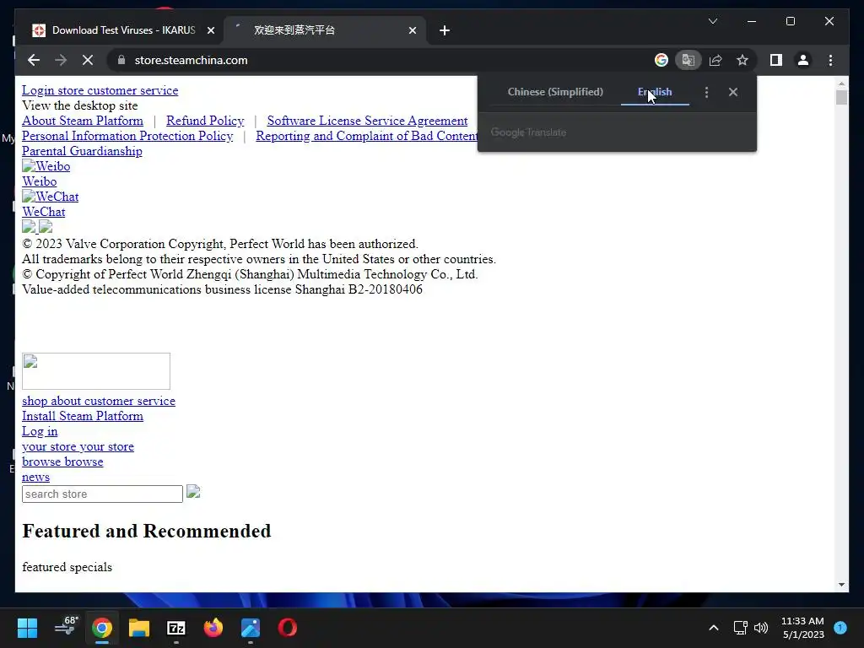Open the weather widget on taskbar

coord(66,628)
